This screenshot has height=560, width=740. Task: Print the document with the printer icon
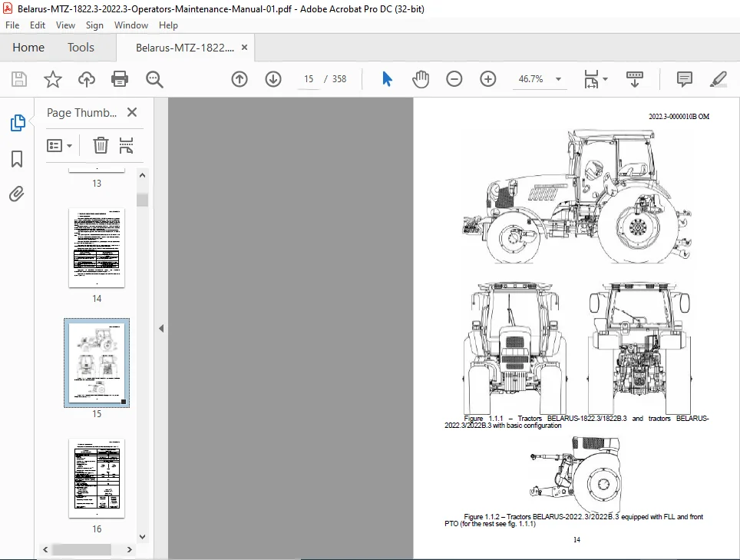[120, 79]
